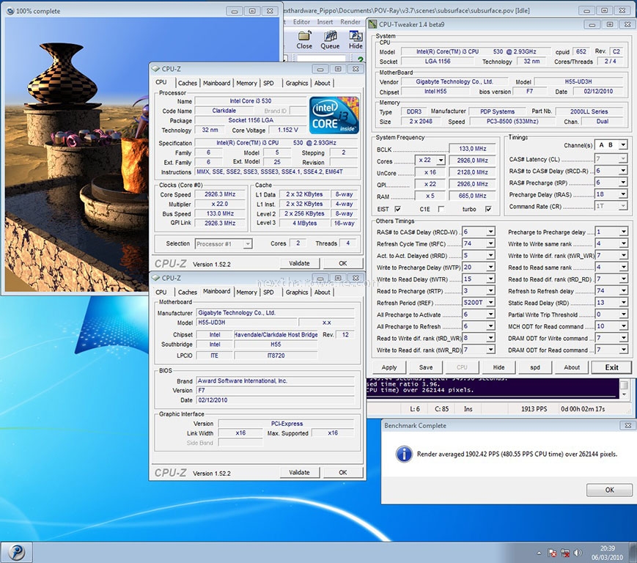
Task: Click the blue info icon in Benchmark Complete
Action: (x=404, y=454)
